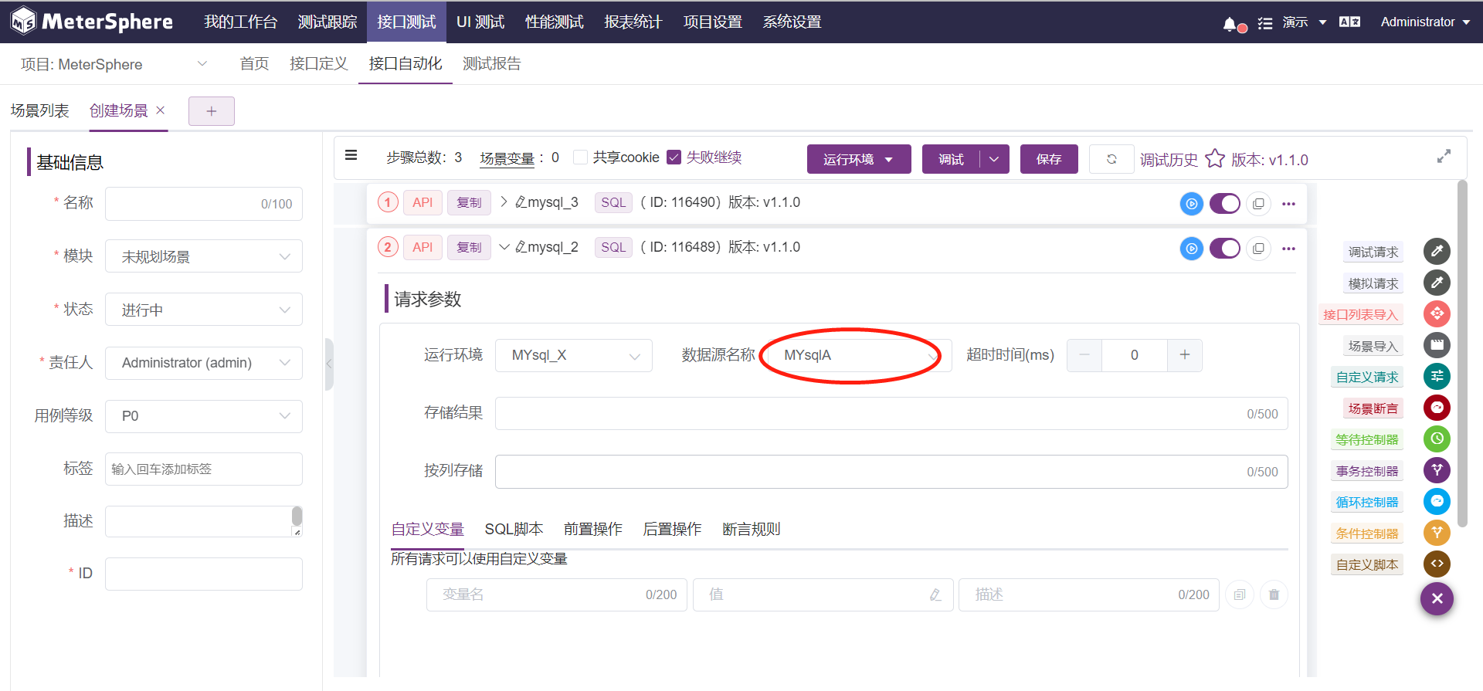
Task: Click the 自定义脚本 code icon
Action: pos(1437,564)
